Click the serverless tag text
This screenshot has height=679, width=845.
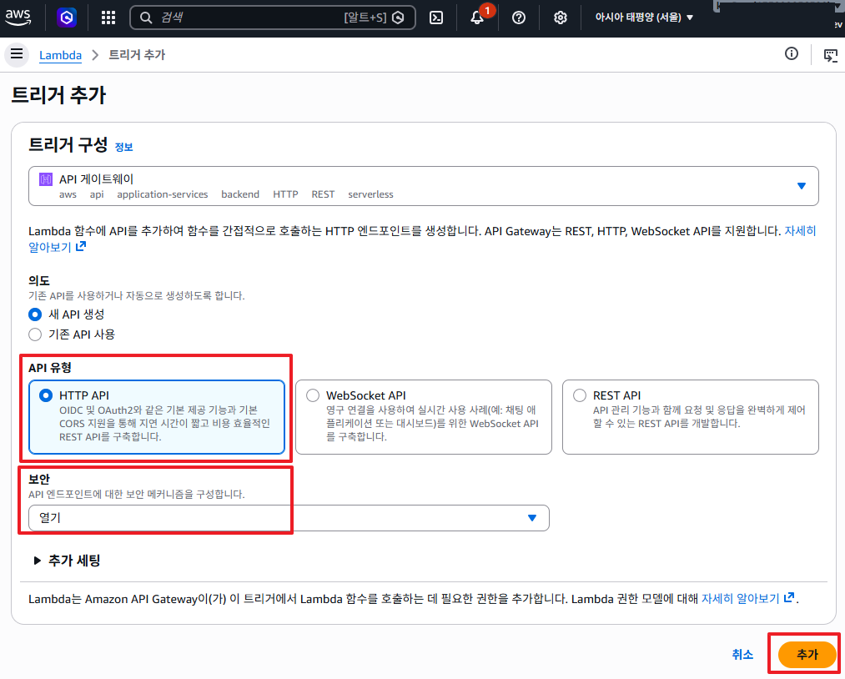[370, 194]
